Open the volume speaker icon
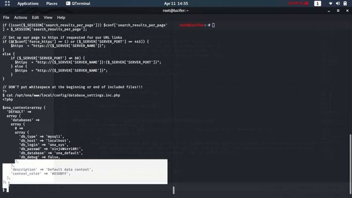The width and height of the screenshot is (352, 198). click(338, 4)
